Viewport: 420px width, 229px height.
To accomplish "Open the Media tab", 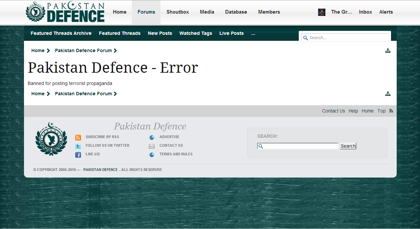I will coord(207,12).
